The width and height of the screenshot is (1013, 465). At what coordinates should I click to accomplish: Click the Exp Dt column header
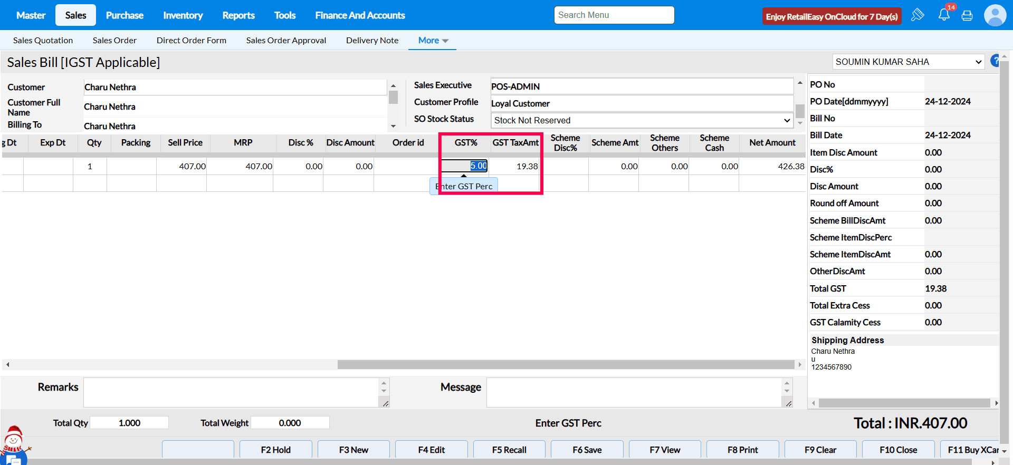click(53, 143)
